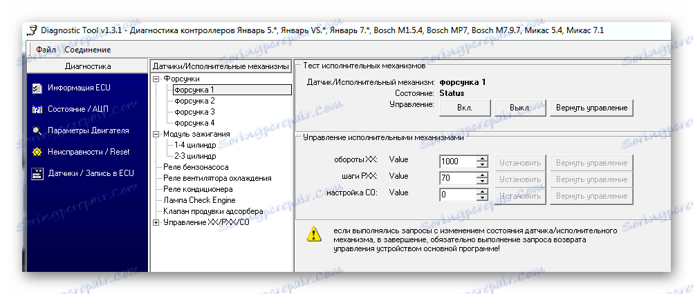
Task: Select 1-4 цилиндр item
Action: click(195, 145)
